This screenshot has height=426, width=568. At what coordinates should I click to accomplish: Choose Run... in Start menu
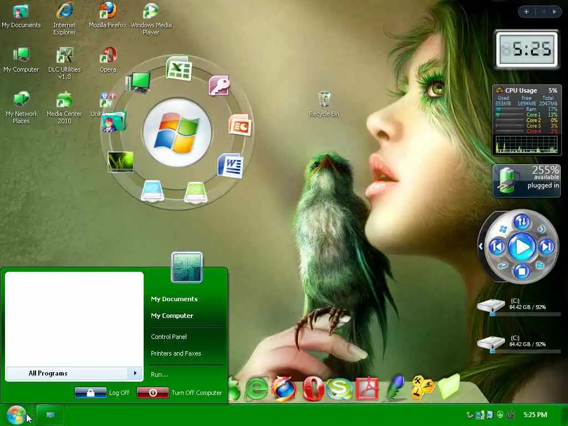pyautogui.click(x=159, y=374)
